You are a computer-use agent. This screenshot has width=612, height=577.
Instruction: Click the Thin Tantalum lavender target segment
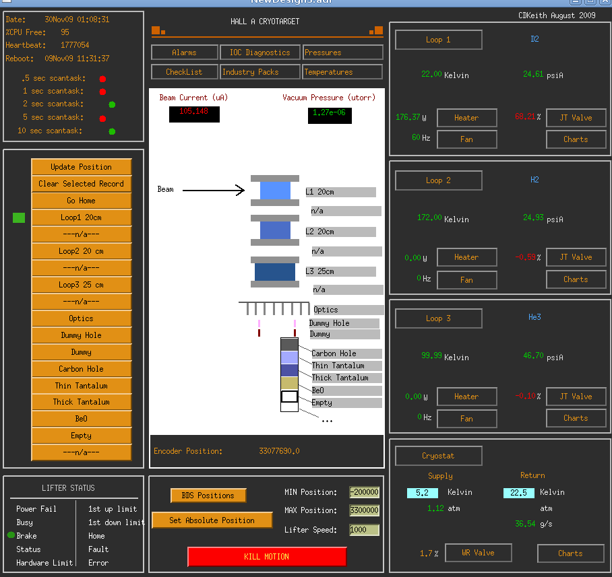[x=289, y=357]
